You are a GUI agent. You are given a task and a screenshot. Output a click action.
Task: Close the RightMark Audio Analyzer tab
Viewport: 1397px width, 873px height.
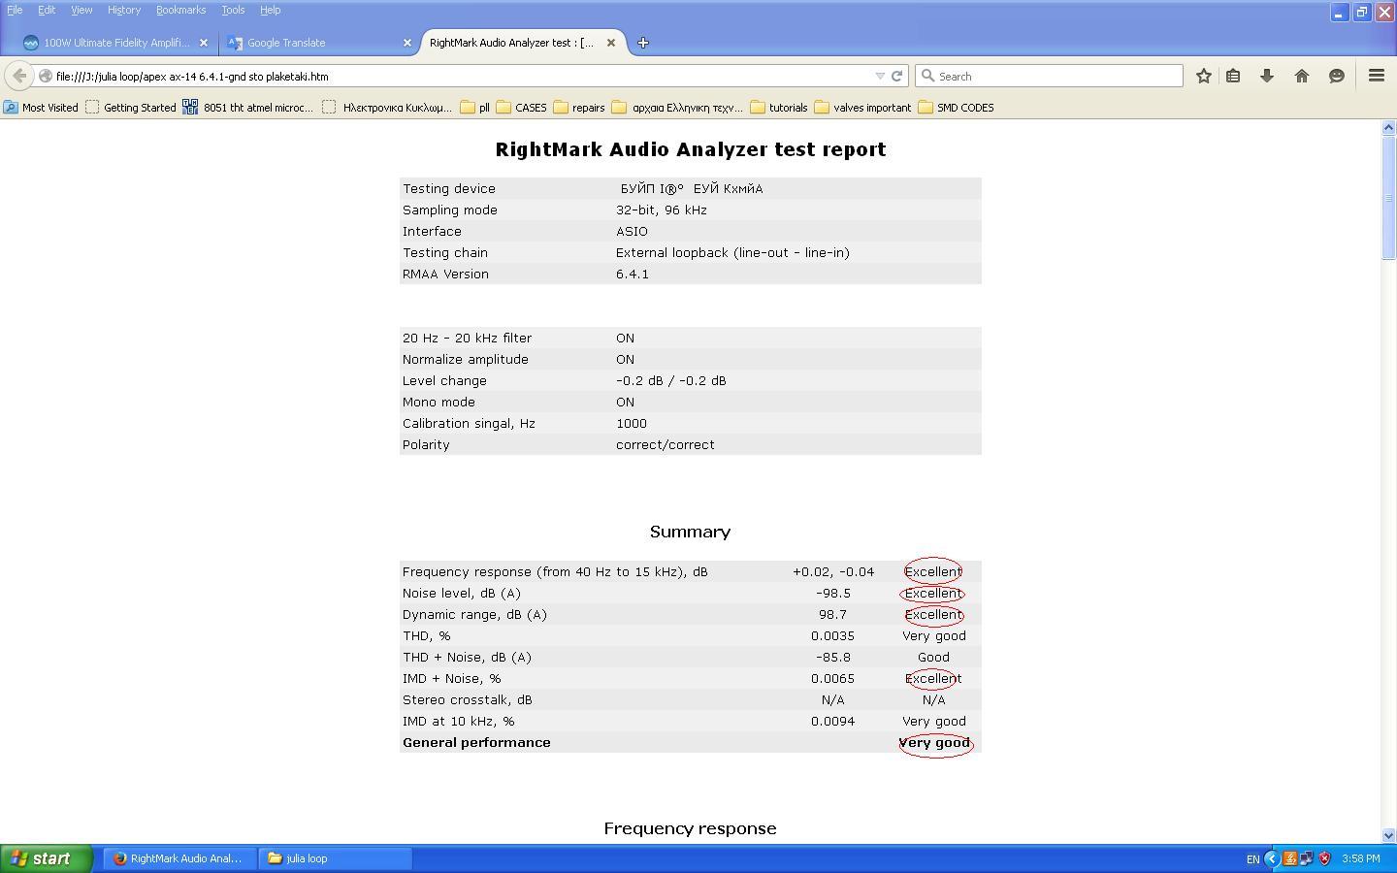(x=611, y=43)
